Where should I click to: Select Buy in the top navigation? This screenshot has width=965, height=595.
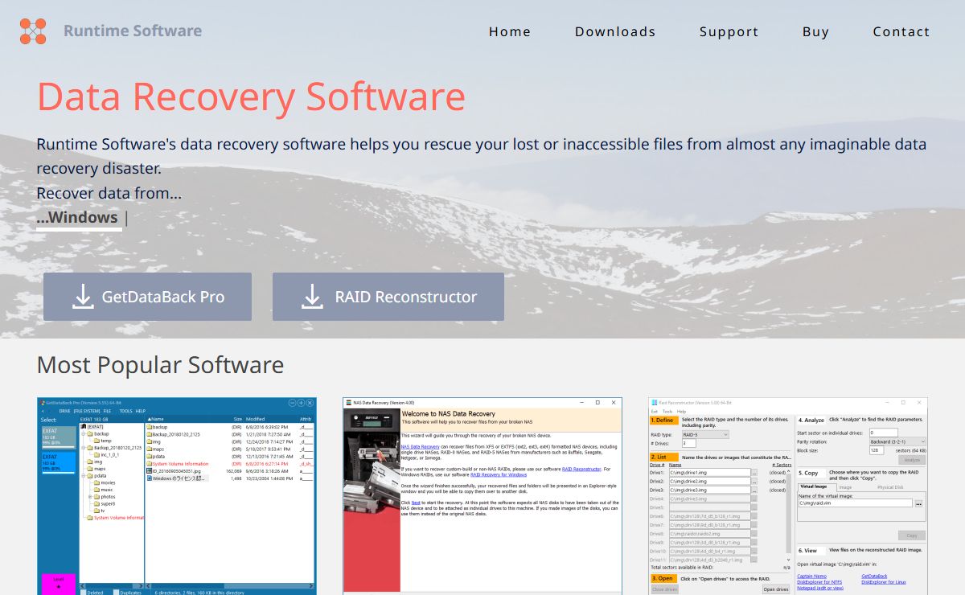[x=815, y=32]
